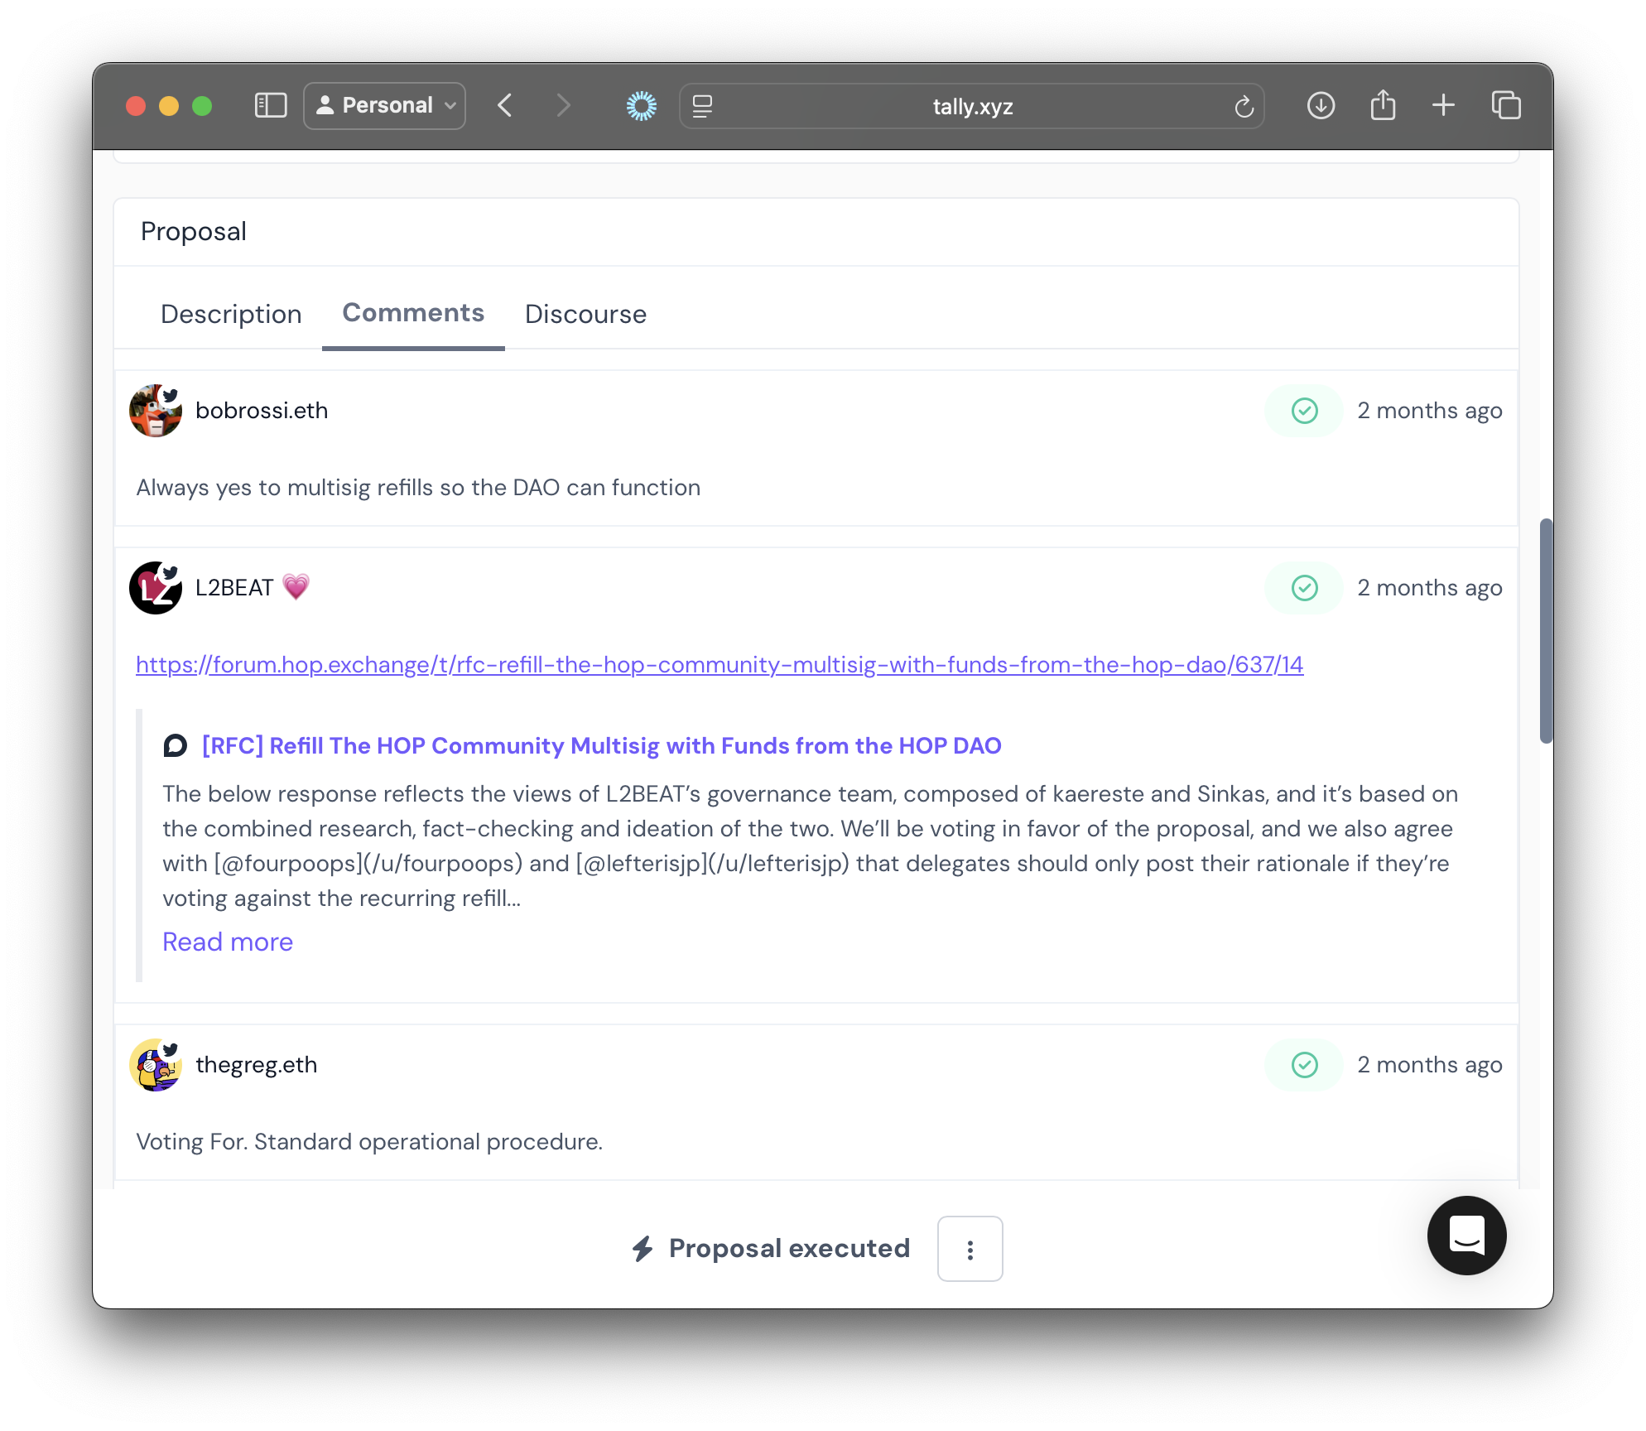Click the page vertical scrollbar thumb
Image resolution: width=1646 pixels, height=1431 pixels.
click(1545, 631)
